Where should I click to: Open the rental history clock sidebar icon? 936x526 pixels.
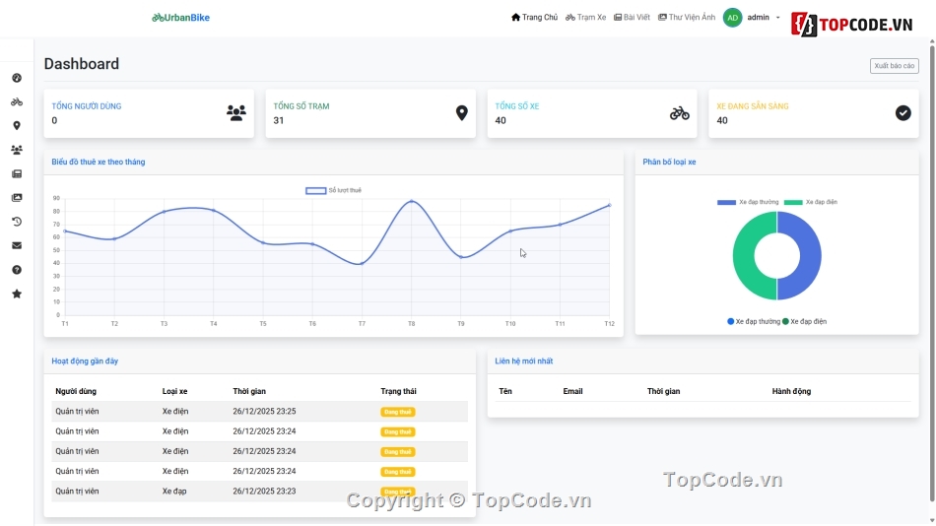tap(17, 222)
